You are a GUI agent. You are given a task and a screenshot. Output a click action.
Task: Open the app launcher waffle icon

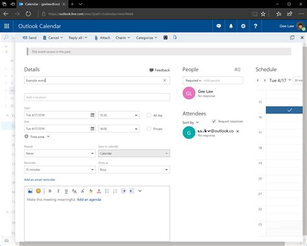6,26
